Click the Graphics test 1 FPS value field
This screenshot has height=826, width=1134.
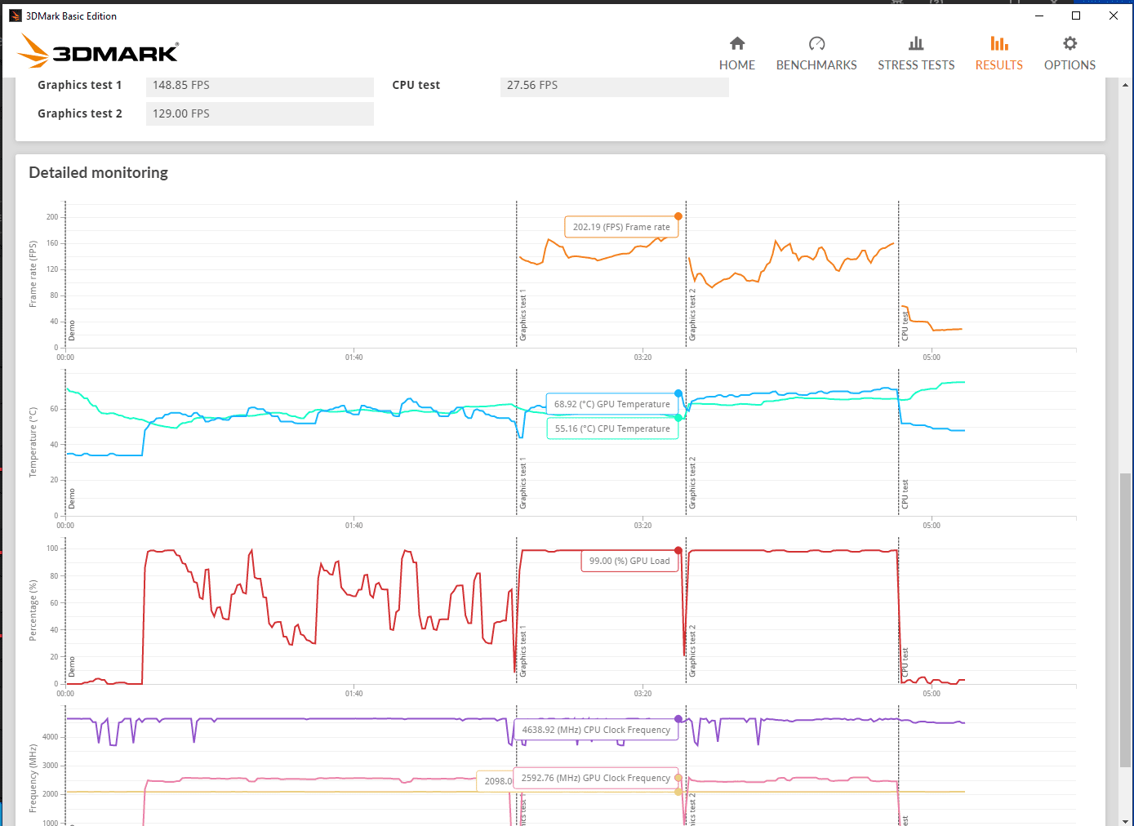click(260, 86)
